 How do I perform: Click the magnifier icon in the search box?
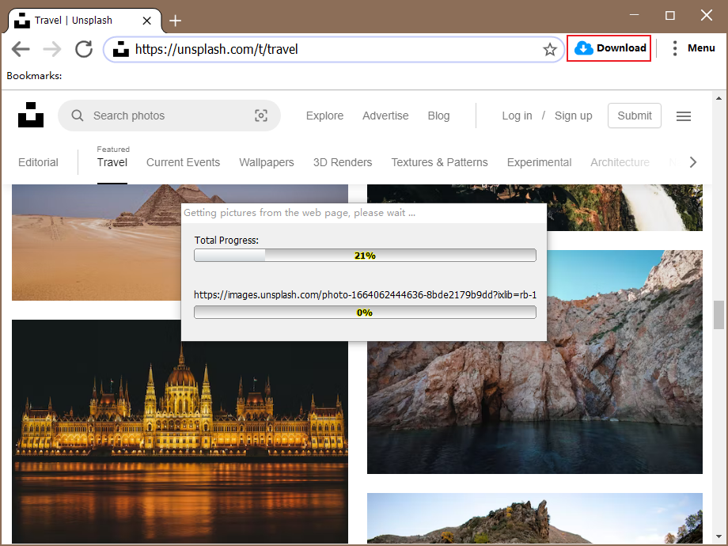77,116
